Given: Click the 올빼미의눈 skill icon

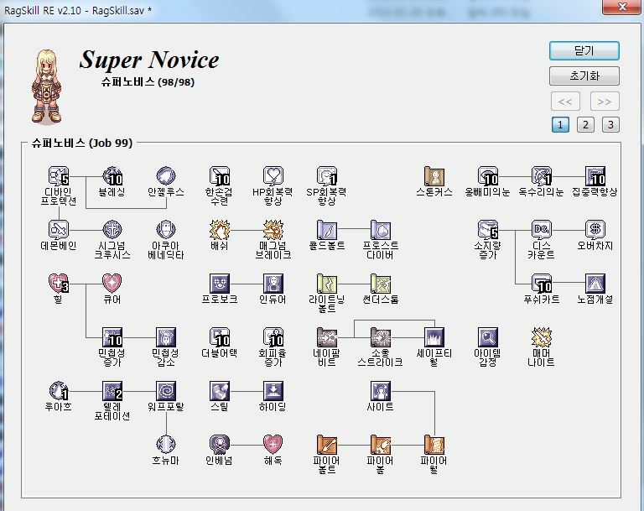Looking at the screenshot, I should pyautogui.click(x=488, y=176).
